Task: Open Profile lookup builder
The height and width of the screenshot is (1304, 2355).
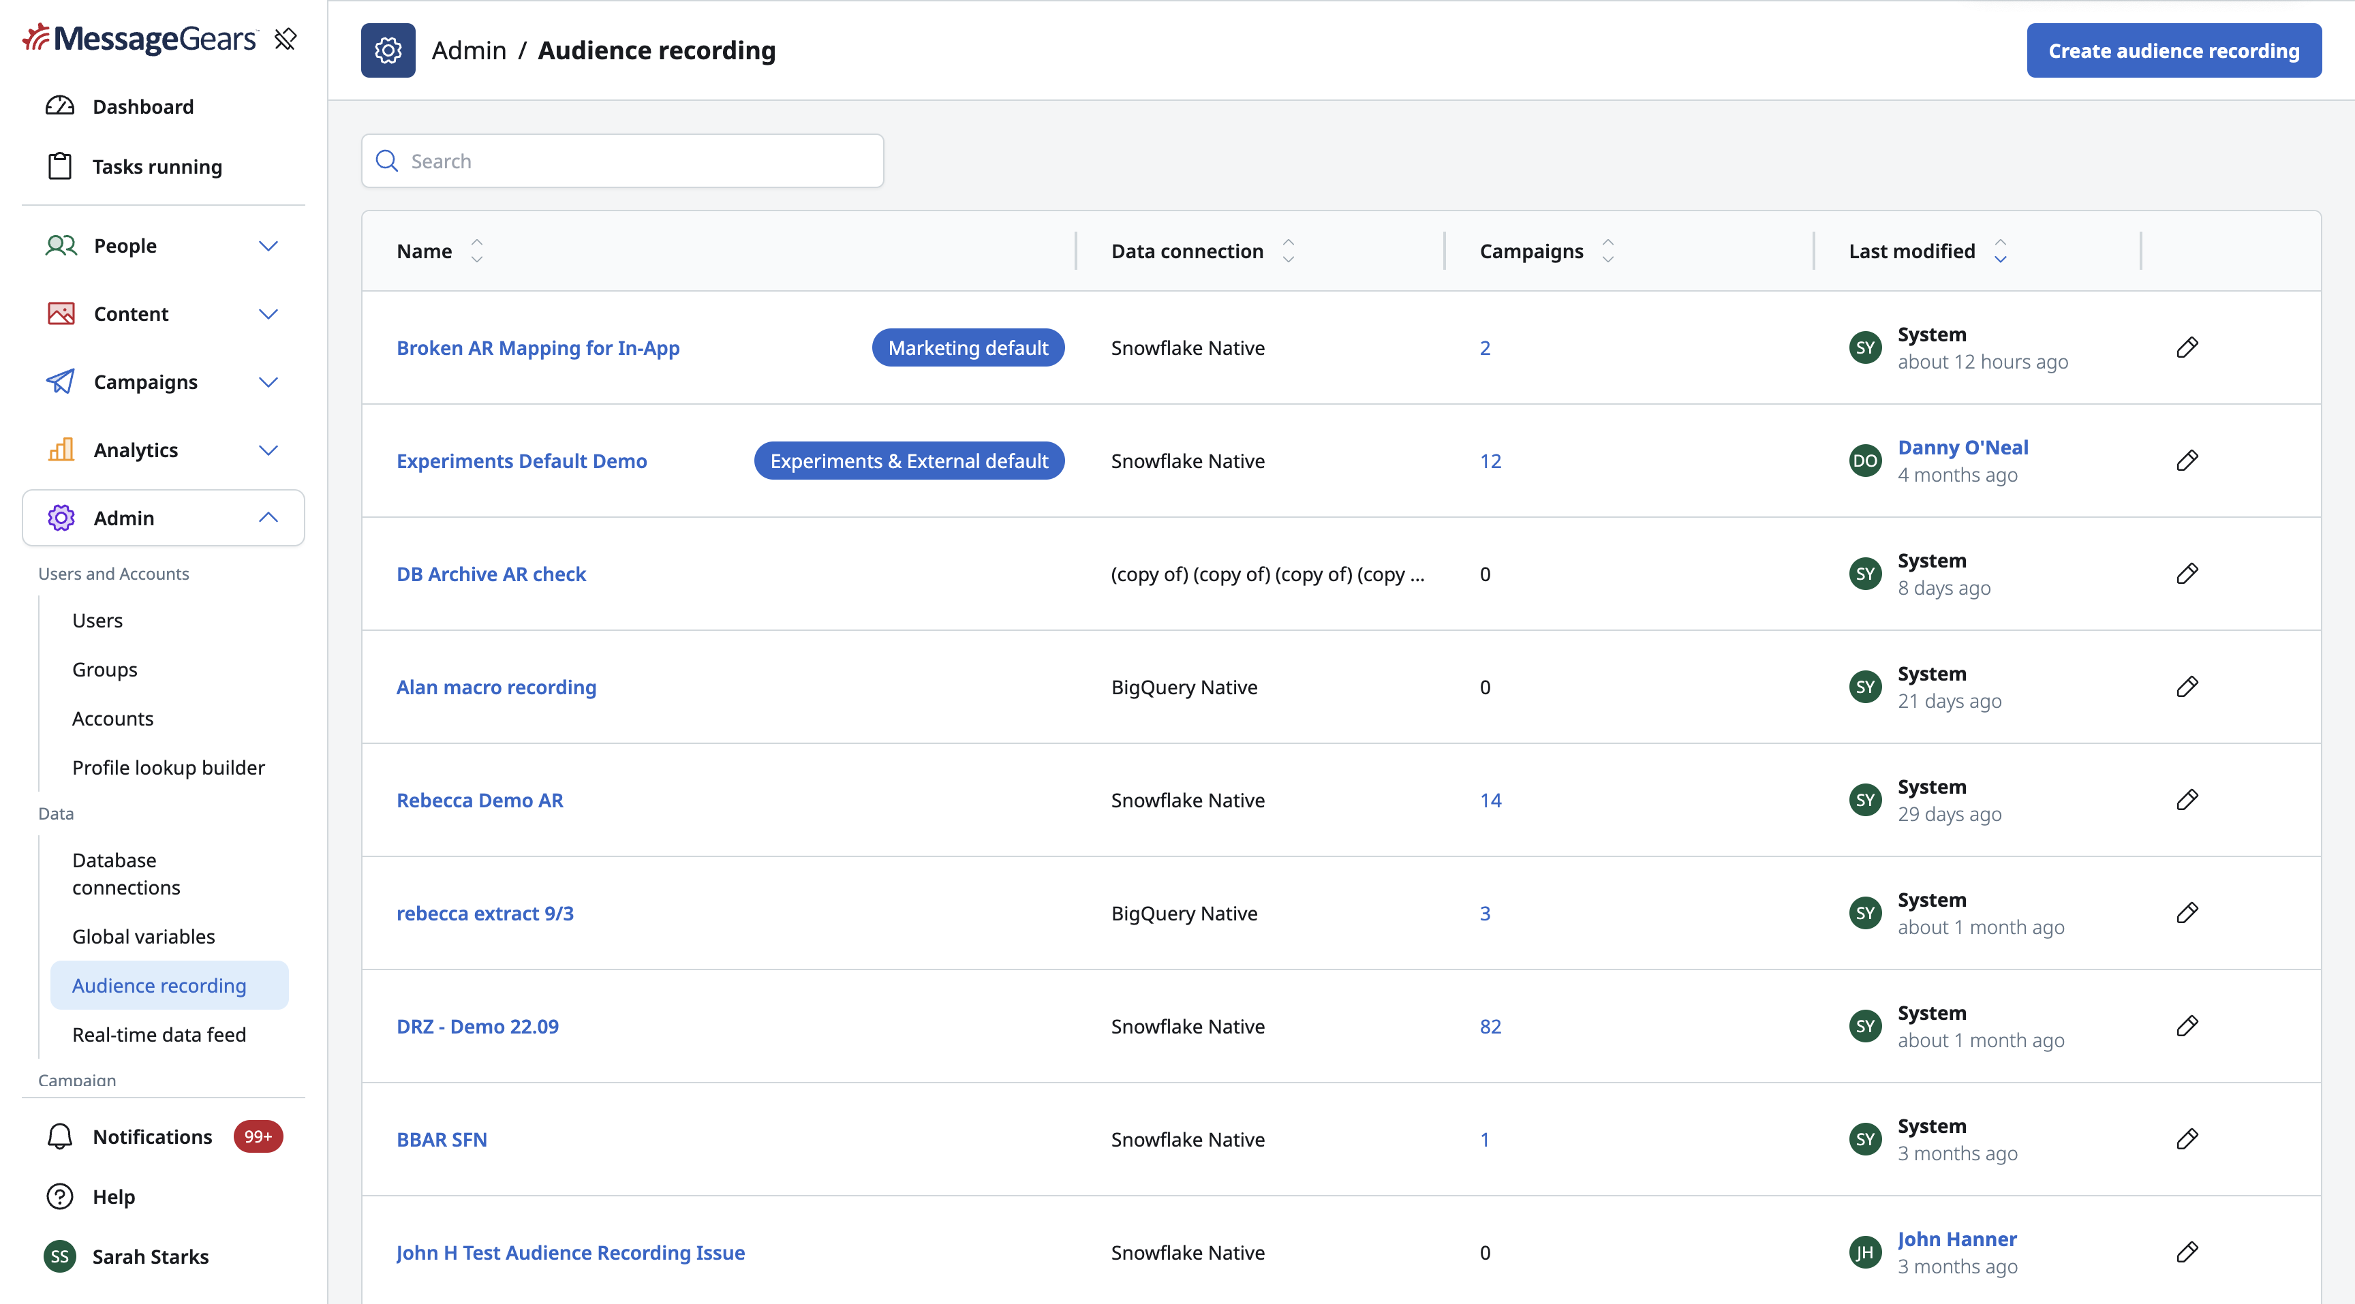Action: click(168, 768)
